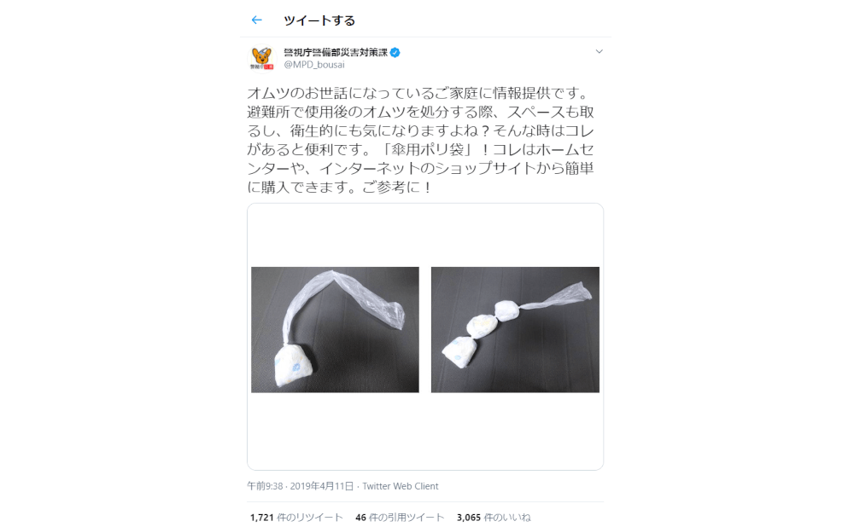
Task: Click the blue back arrow icon
Action: pos(256,20)
